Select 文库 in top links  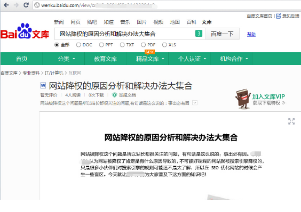click(207, 22)
